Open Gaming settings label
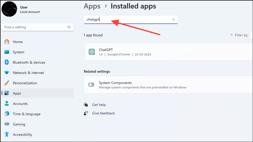The height and width of the screenshot is (142, 253). [x=19, y=124]
